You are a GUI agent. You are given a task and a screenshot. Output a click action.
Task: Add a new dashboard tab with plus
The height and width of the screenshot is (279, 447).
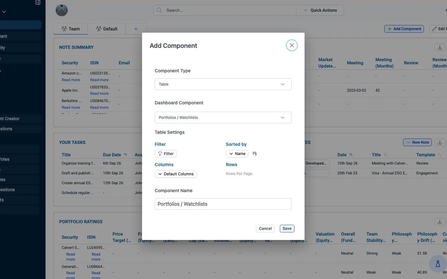point(136,29)
